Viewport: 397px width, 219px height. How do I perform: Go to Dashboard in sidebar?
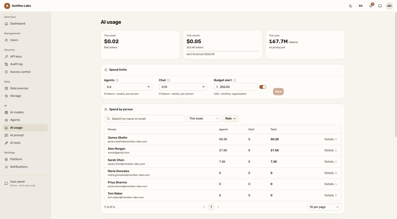click(x=25, y=23)
